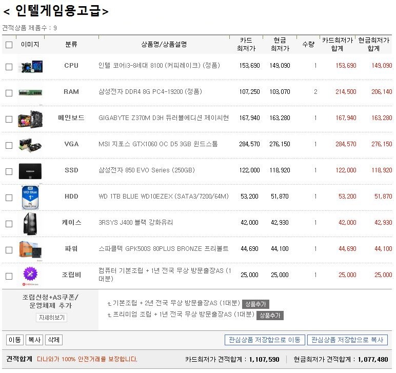The height and width of the screenshot is (373, 396).
Task: Click the purple assembly service badge icon
Action: click(x=30, y=275)
